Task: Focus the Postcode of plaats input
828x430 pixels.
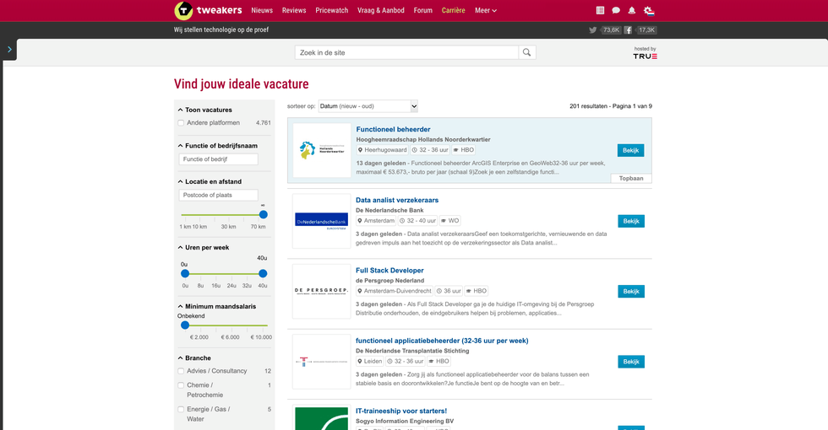Action: (218, 195)
